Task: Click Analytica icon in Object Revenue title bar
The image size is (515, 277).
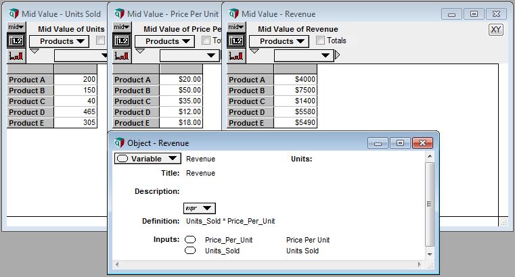Action: click(120, 143)
